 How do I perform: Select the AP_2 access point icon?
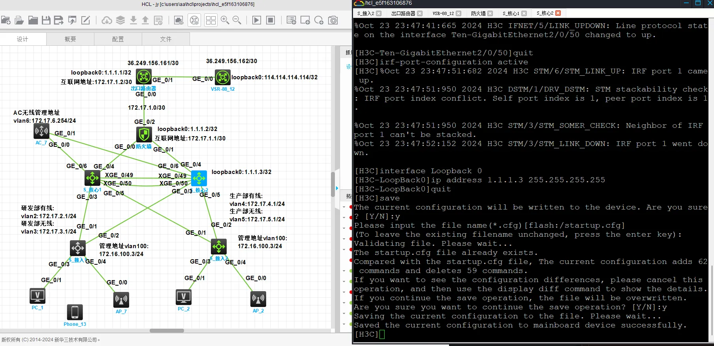pos(258,299)
